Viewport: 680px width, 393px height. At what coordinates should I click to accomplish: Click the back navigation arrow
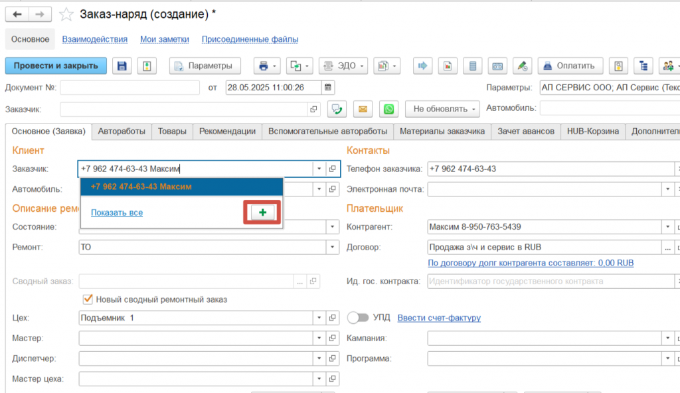coord(17,14)
